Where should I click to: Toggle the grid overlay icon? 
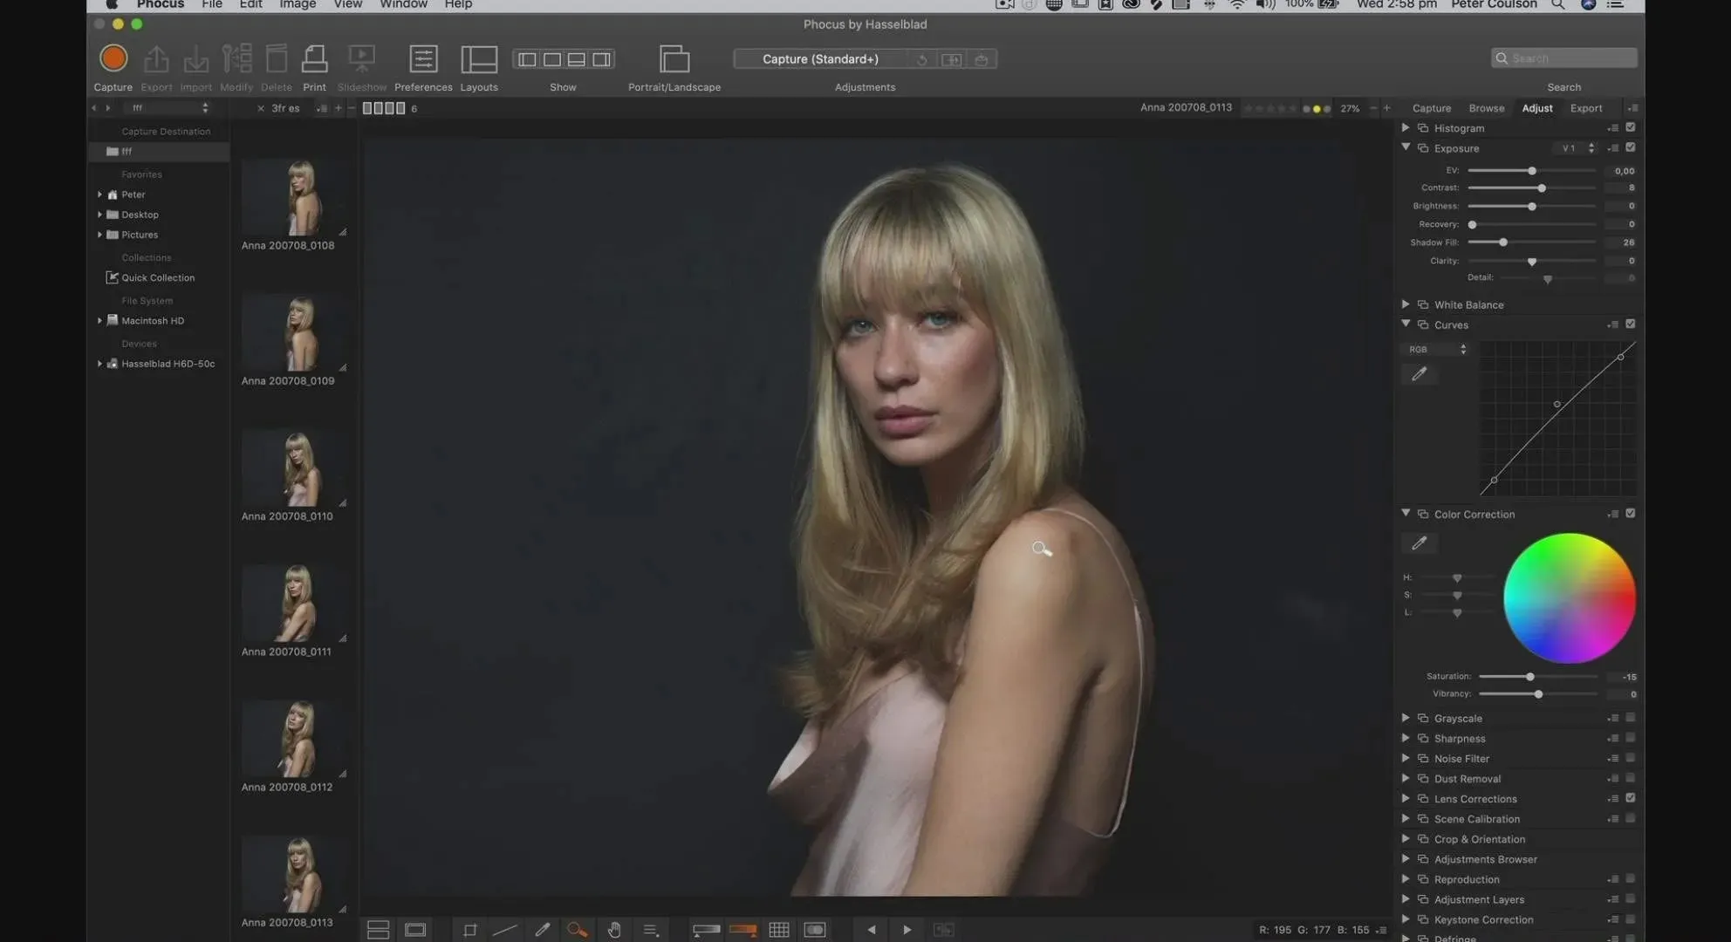click(x=779, y=930)
